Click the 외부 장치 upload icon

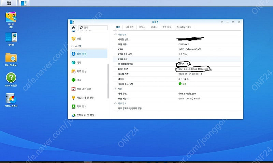click(73, 107)
